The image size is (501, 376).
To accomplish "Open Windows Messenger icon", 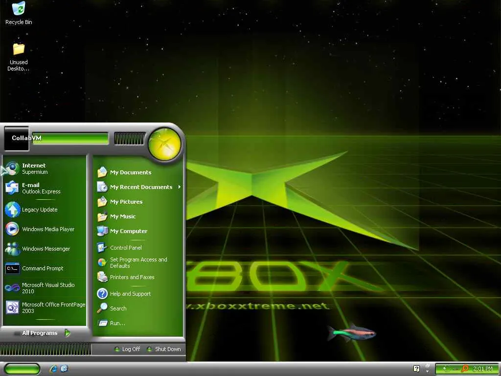I will point(12,249).
